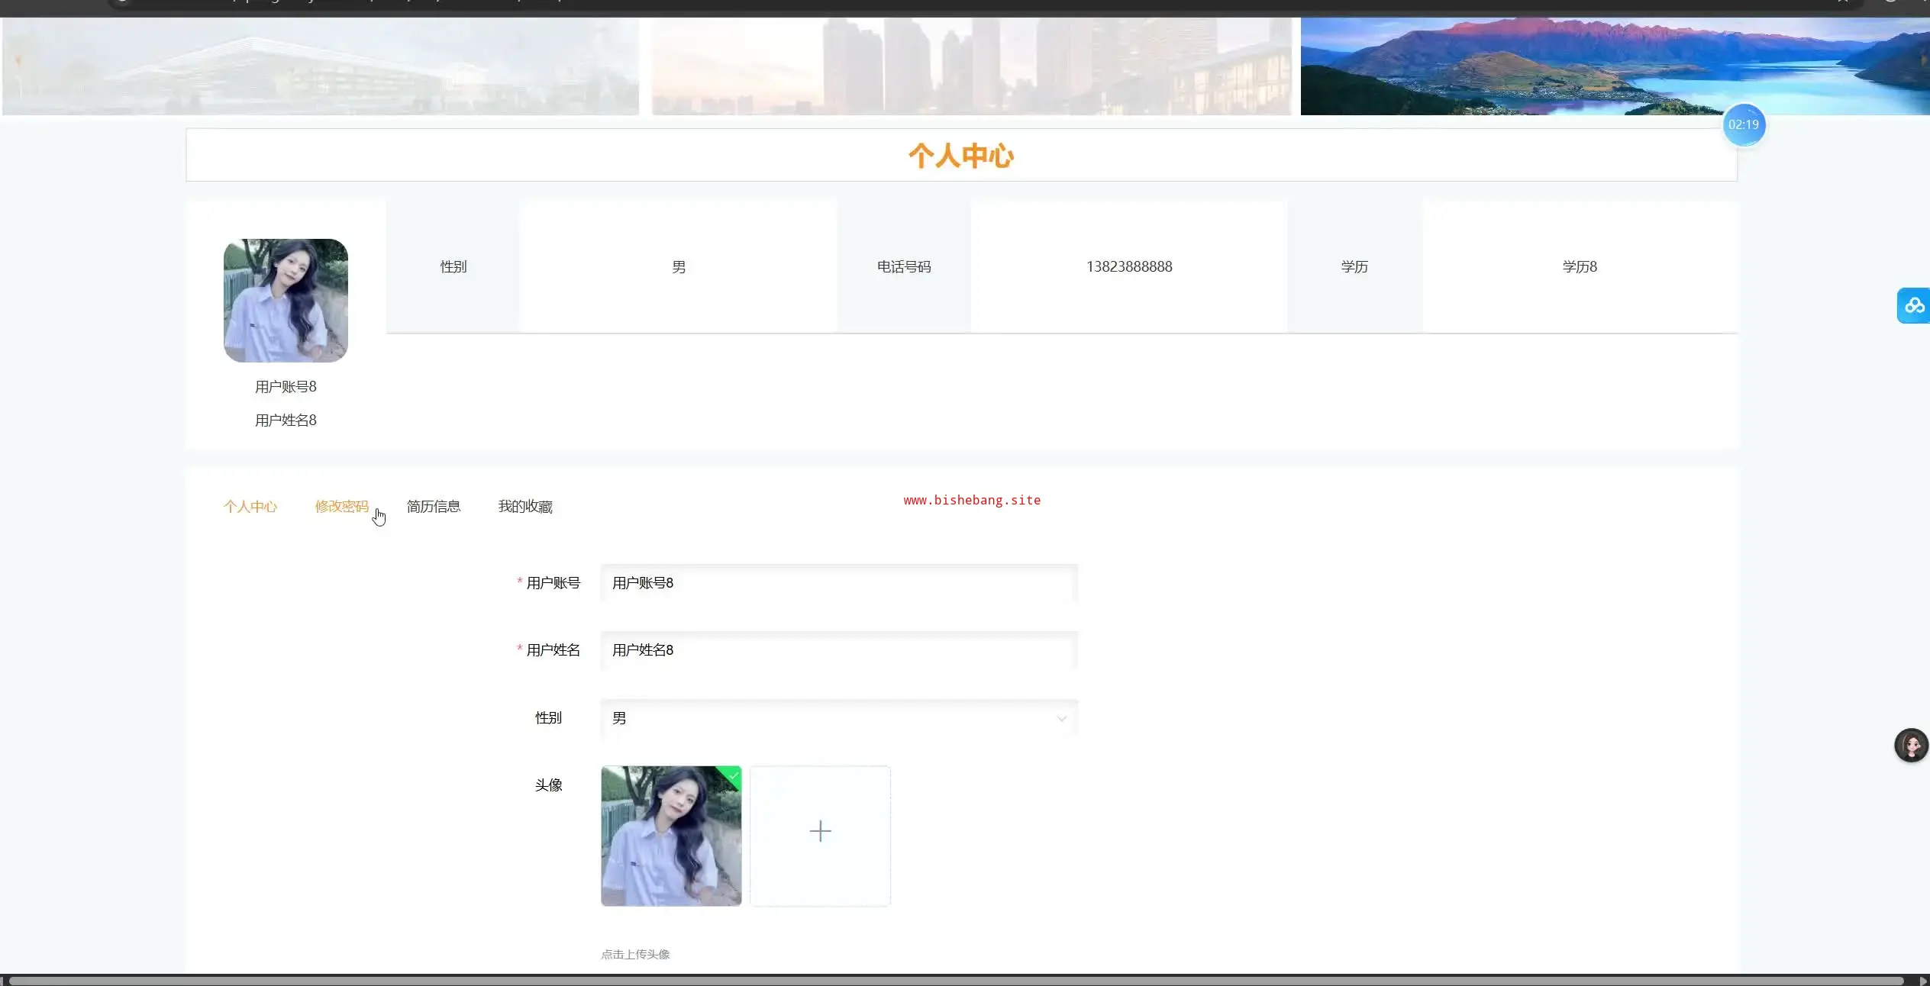
Task: Click into the 用户姓名 text field
Action: (x=838, y=650)
